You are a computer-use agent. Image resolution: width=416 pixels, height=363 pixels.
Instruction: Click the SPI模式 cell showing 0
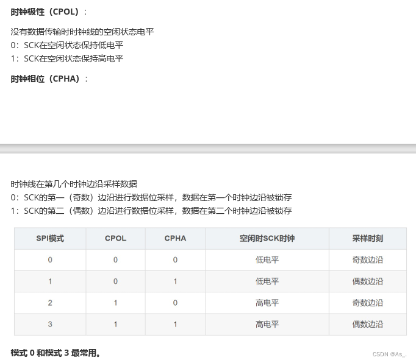tap(50, 260)
